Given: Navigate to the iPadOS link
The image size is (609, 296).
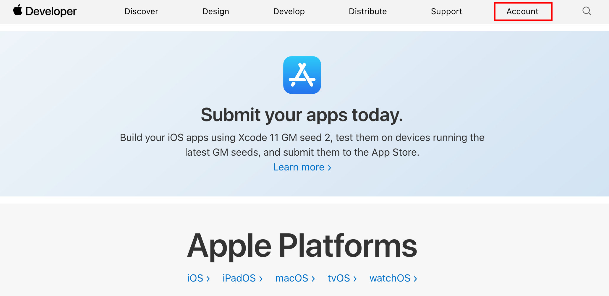Looking at the screenshot, I should pyautogui.click(x=239, y=278).
